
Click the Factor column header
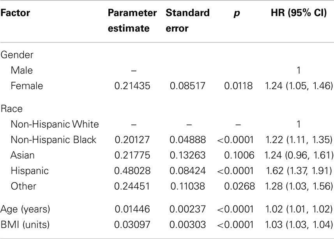(15, 13)
